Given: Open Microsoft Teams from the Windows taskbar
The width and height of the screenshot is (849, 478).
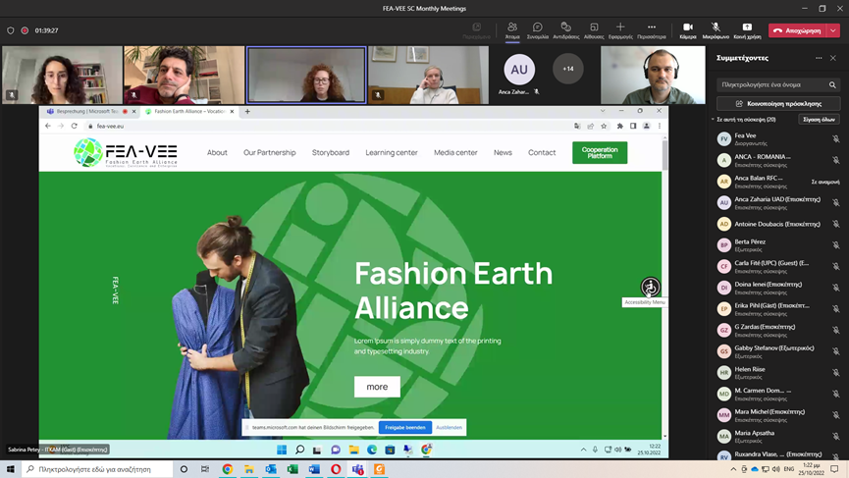Looking at the screenshot, I should coord(357,469).
